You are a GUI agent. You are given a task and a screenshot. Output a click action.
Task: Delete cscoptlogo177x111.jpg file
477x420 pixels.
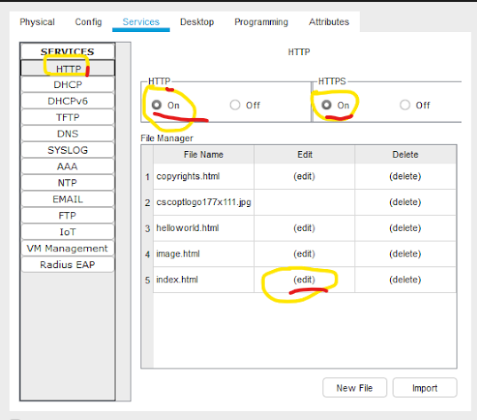click(x=405, y=202)
